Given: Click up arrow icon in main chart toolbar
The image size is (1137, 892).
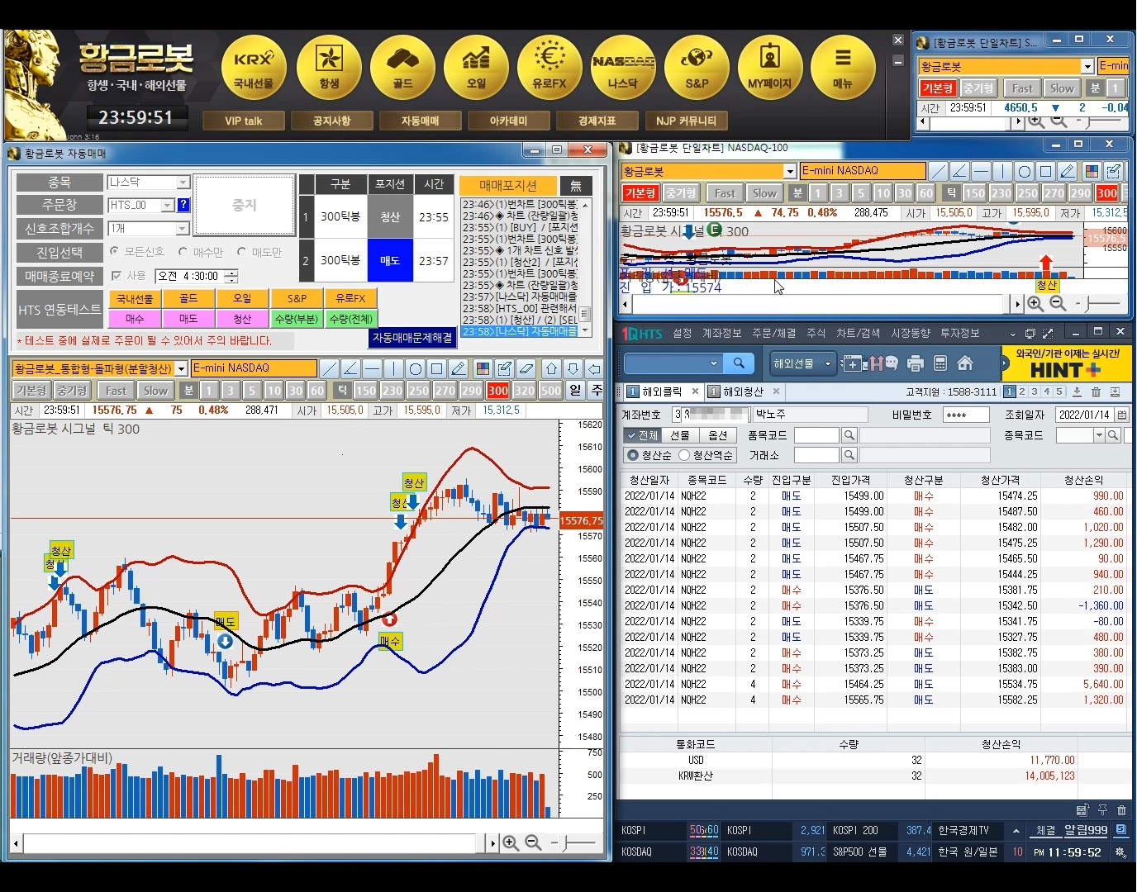Looking at the screenshot, I should tap(552, 368).
